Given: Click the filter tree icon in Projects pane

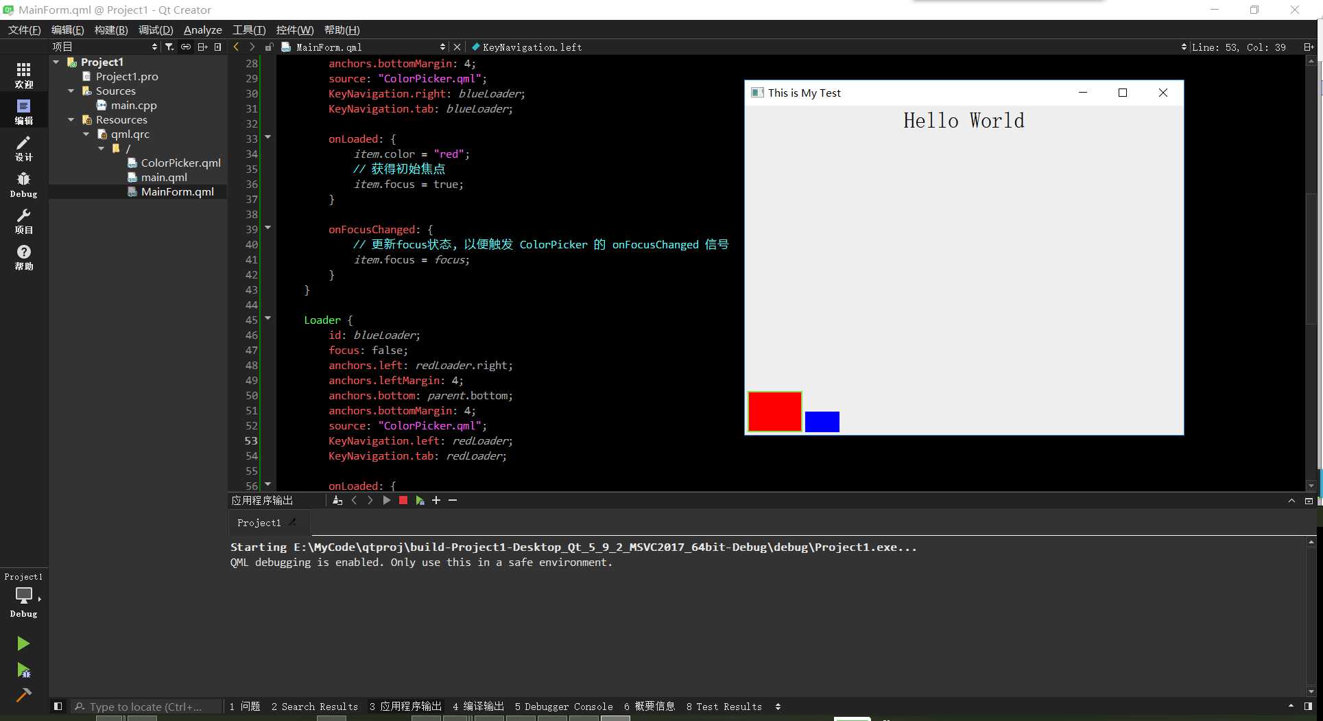Looking at the screenshot, I should pyautogui.click(x=169, y=47).
